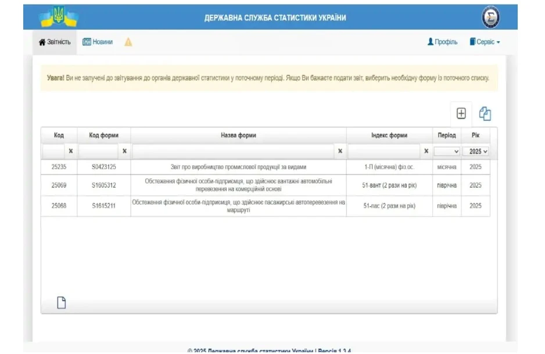Sort by the Код форми column header

103,135
